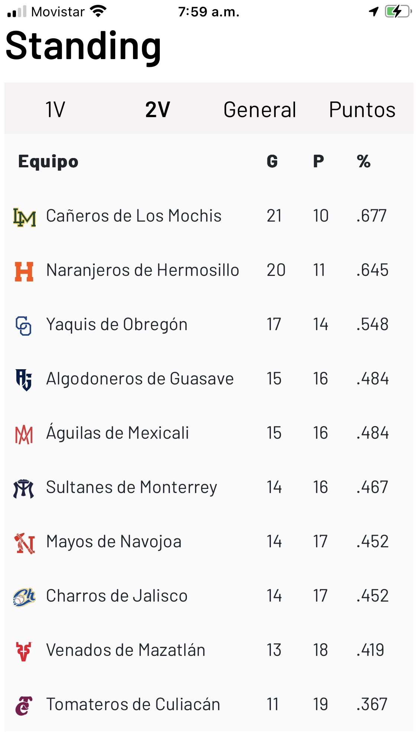The height and width of the screenshot is (744, 418).
Task: Open the General standings tab
Action: (x=260, y=110)
